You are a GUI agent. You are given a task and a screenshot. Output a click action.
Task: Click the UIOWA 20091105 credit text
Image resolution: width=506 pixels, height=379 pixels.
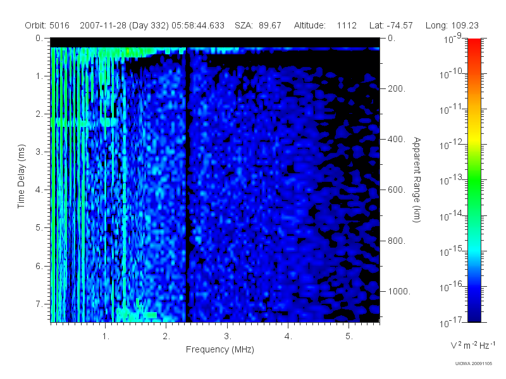473,364
